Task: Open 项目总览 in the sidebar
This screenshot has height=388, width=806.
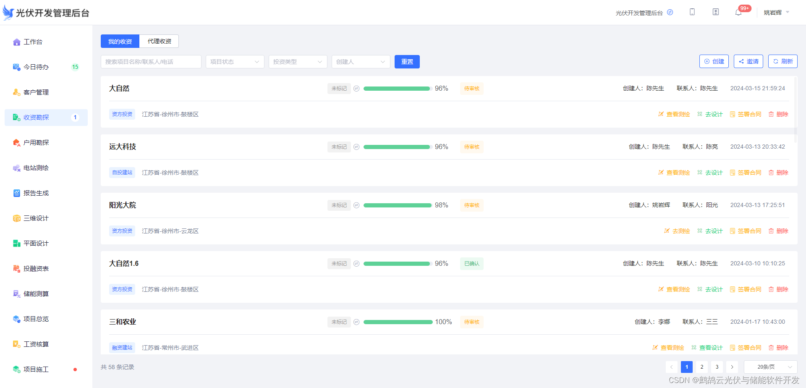Action: pos(46,319)
